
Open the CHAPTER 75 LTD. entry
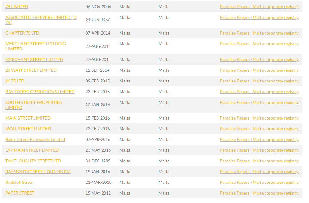(x=22, y=33)
